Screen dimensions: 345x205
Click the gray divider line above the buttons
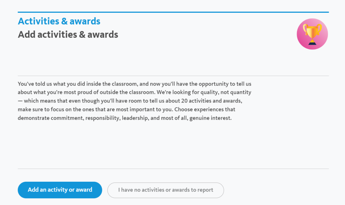pos(173,169)
